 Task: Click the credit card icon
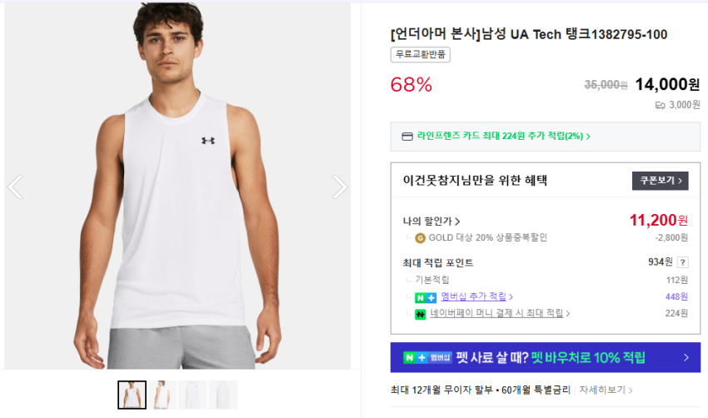coord(407,136)
